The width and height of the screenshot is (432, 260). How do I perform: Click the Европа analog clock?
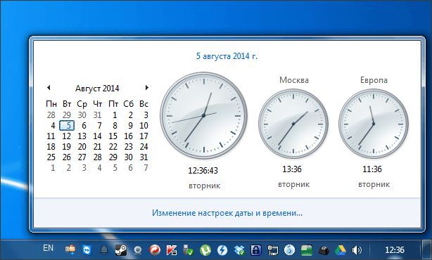point(374,124)
